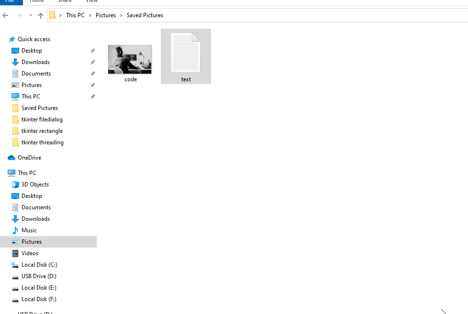
Task: Click the back navigation arrow
Action: pyautogui.click(x=5, y=15)
